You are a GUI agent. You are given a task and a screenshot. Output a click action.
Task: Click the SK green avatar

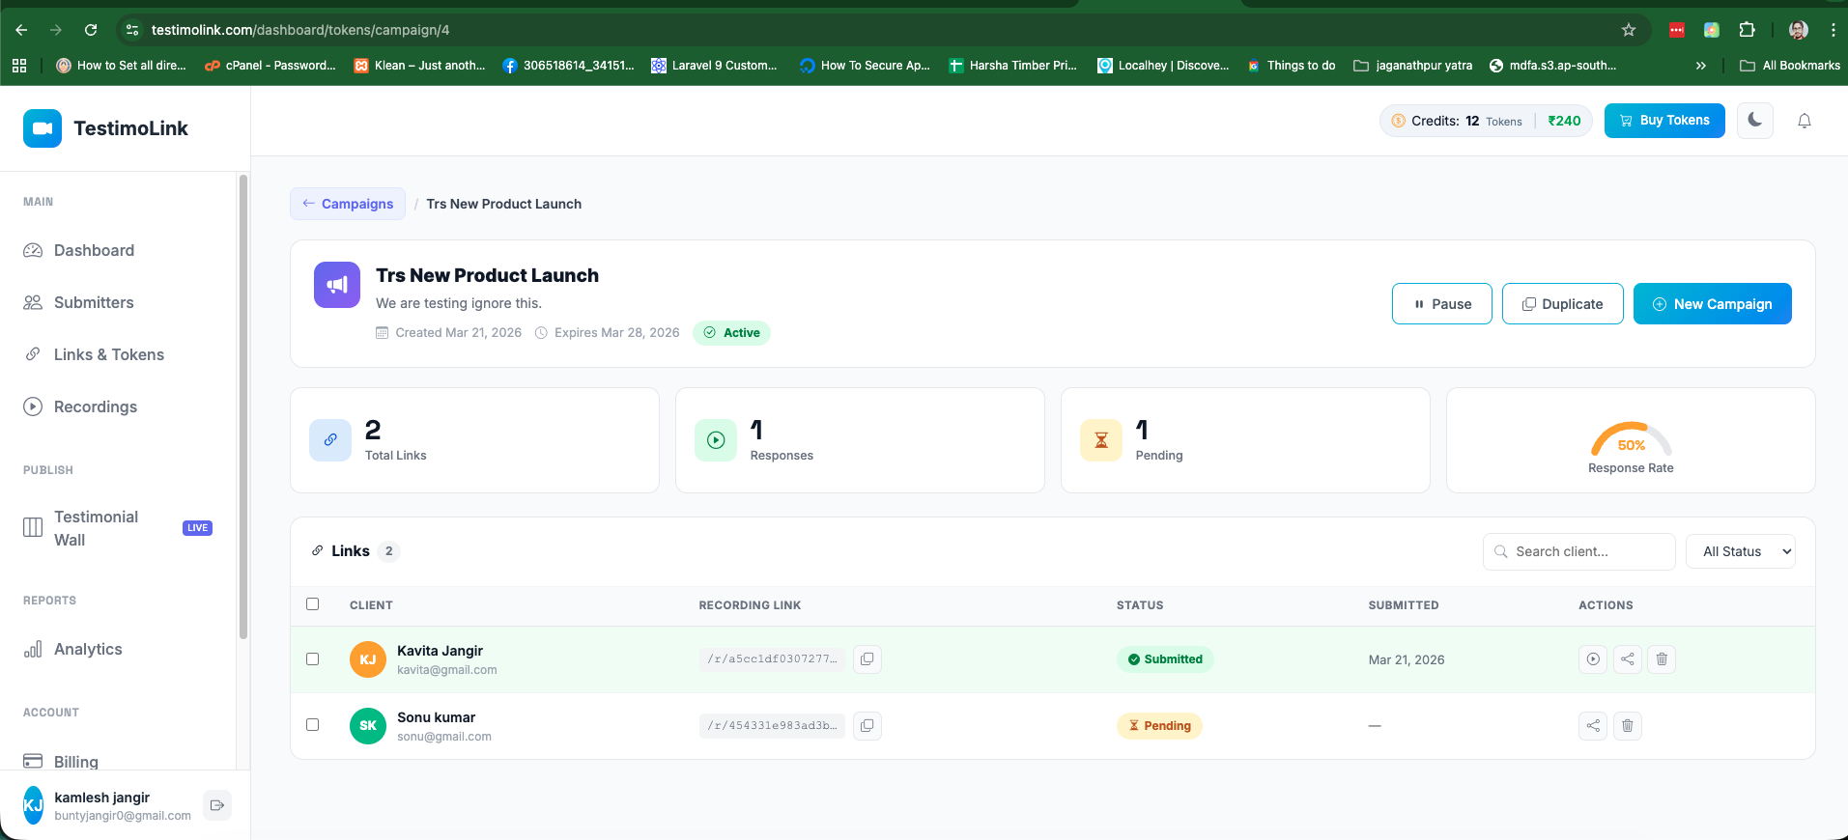(x=368, y=725)
